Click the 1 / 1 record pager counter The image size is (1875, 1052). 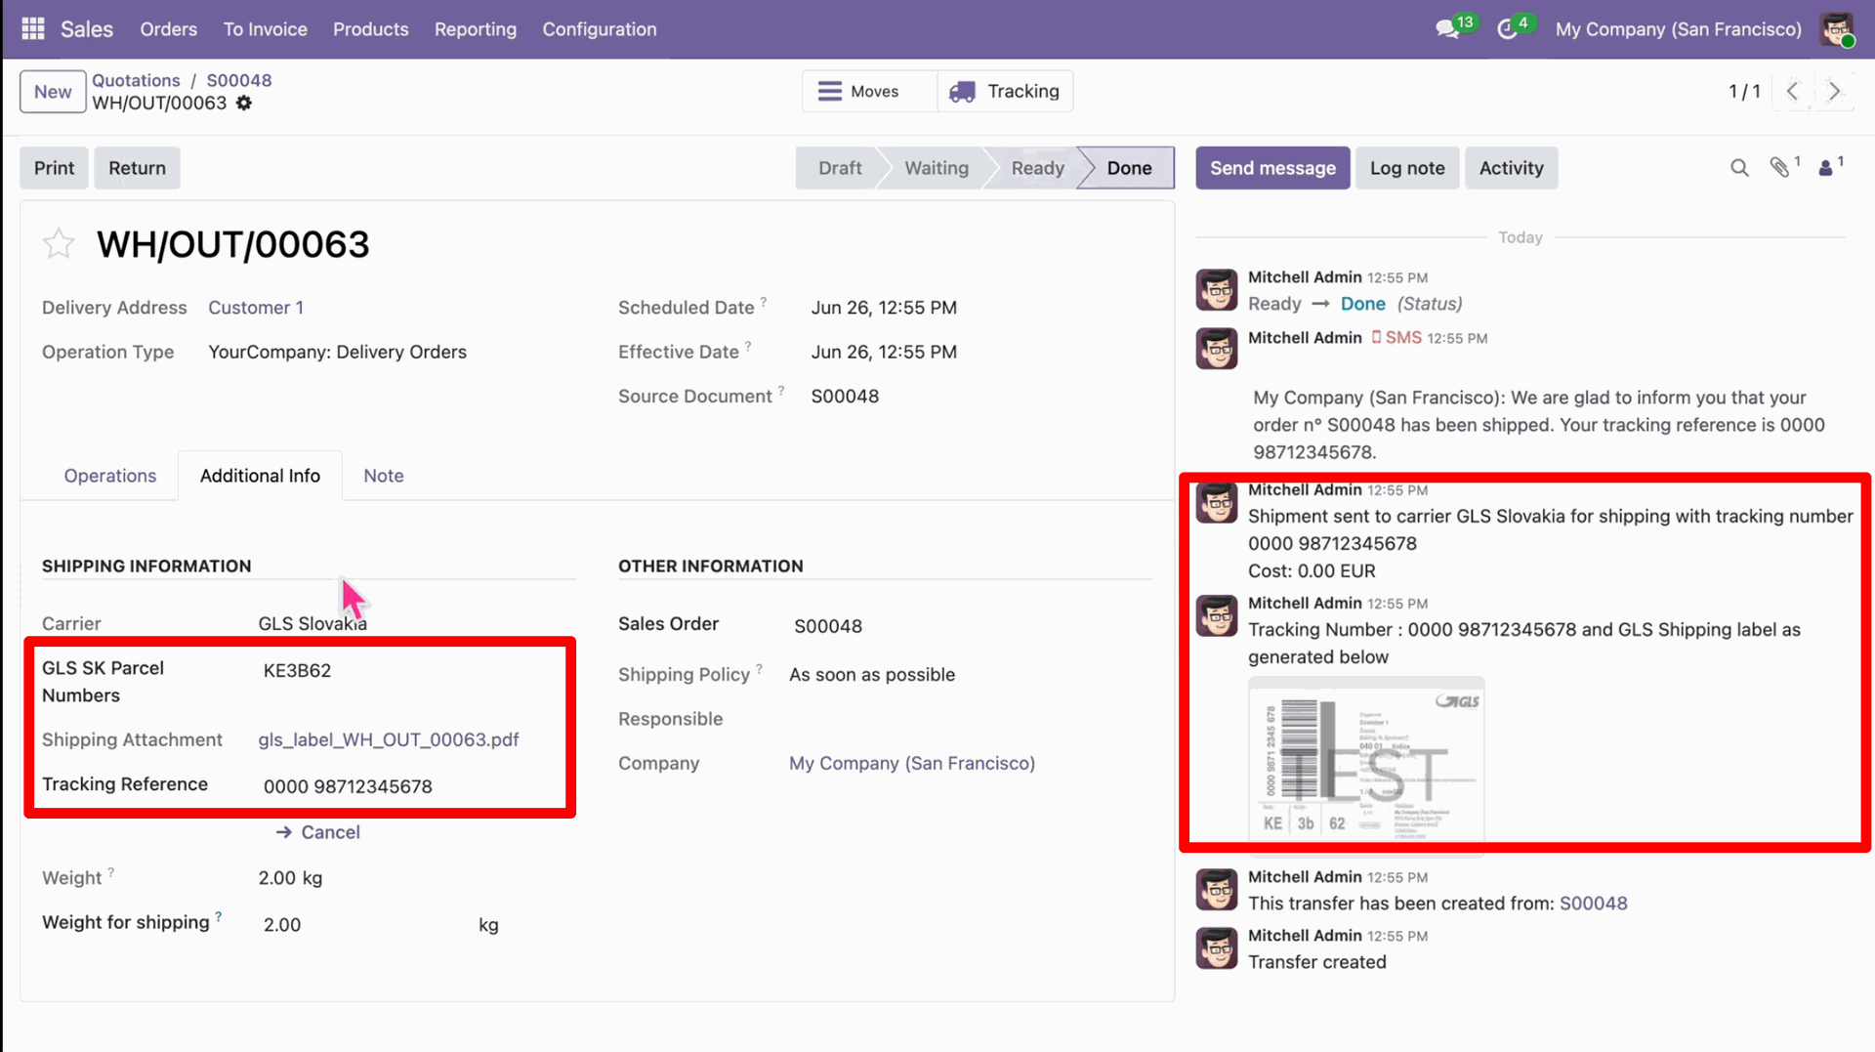(1744, 91)
